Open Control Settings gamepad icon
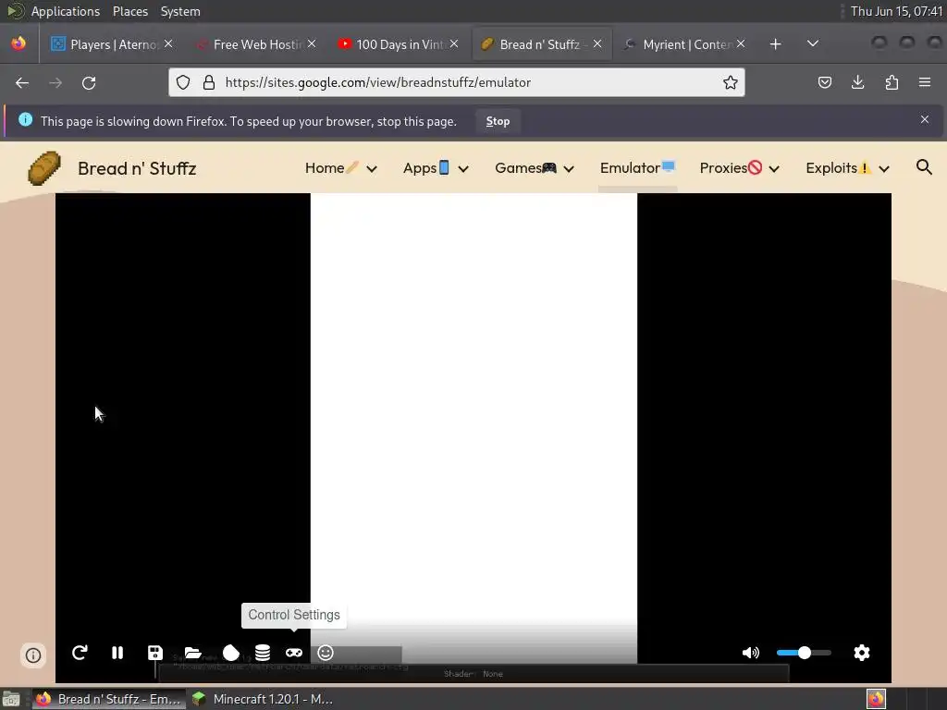This screenshot has height=710, width=947. click(294, 653)
